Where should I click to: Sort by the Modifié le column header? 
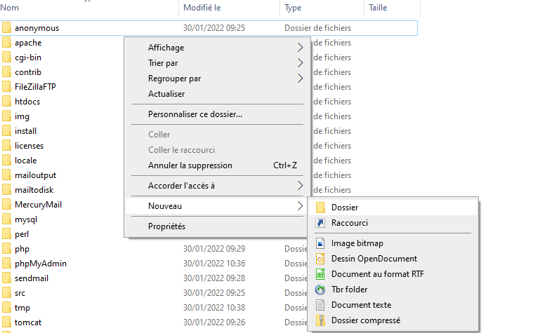[202, 8]
